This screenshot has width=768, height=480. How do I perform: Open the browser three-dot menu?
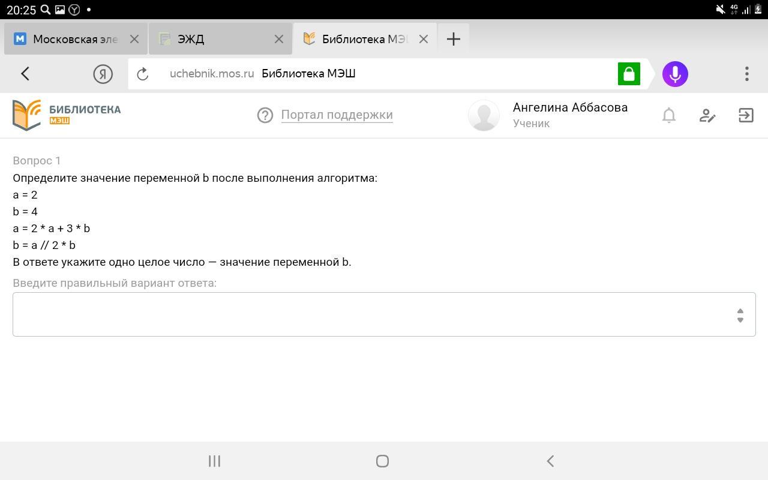tap(747, 74)
